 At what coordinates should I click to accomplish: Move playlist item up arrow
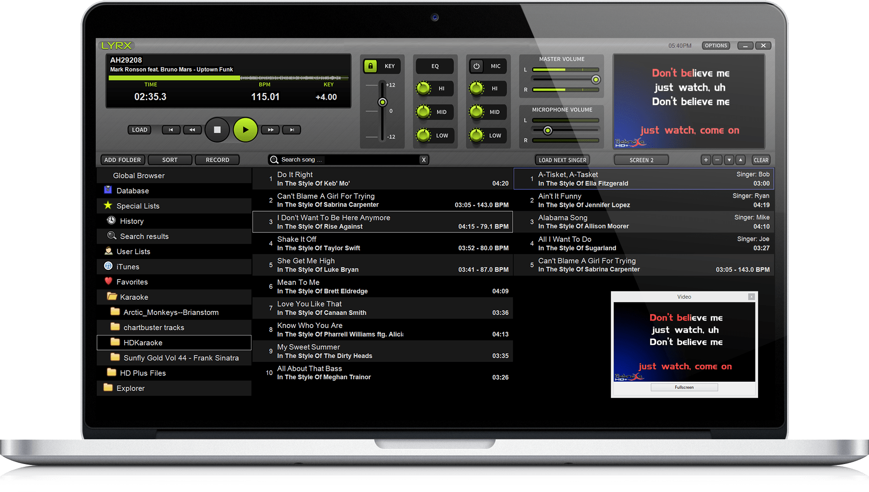point(741,160)
